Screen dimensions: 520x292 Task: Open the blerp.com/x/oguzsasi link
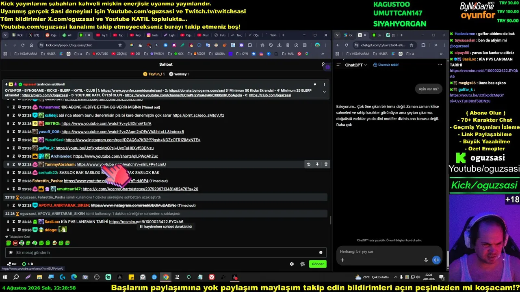point(45,95)
